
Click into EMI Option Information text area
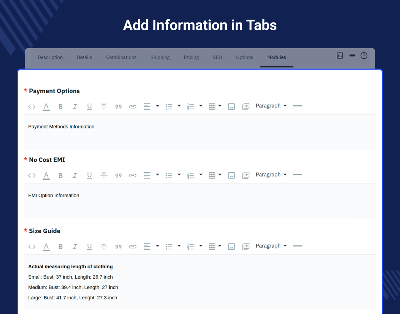[200, 201]
